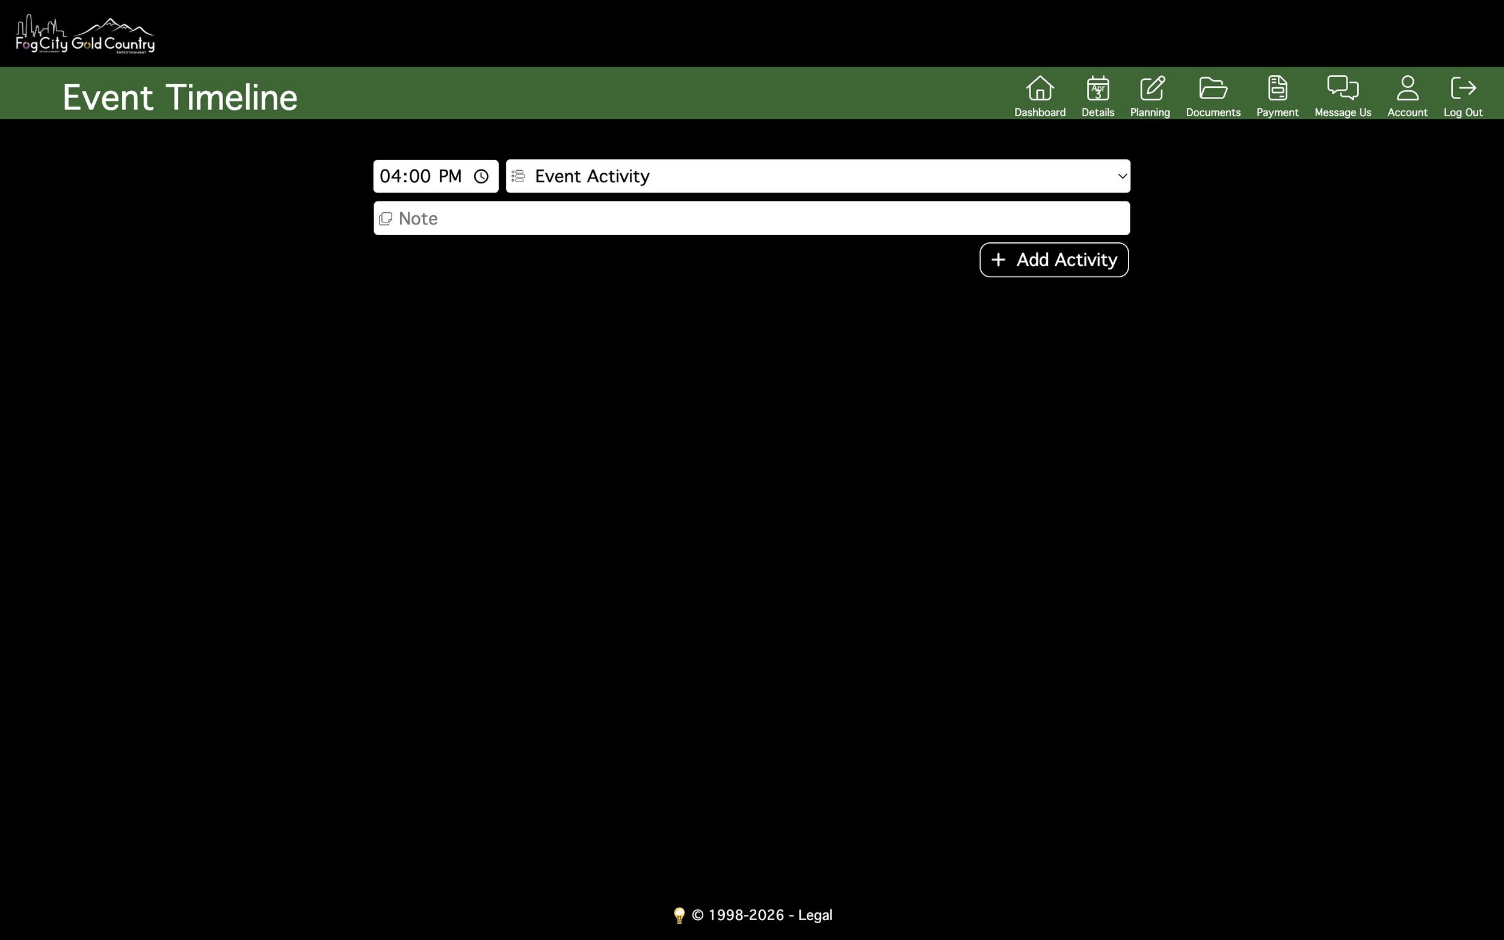The width and height of the screenshot is (1504, 940).
Task: Open the Planning pencil icon
Action: click(1151, 88)
